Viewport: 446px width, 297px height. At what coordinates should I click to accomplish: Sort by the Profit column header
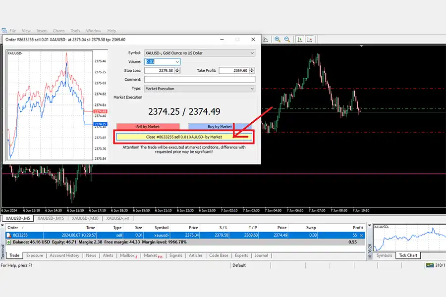[341, 228]
